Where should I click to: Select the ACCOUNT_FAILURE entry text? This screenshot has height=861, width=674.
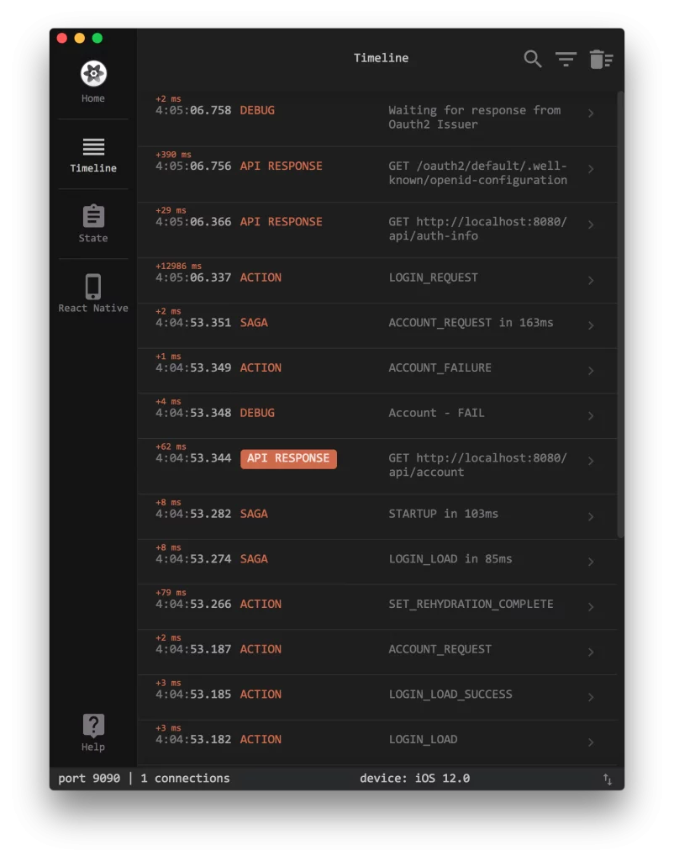pos(440,368)
